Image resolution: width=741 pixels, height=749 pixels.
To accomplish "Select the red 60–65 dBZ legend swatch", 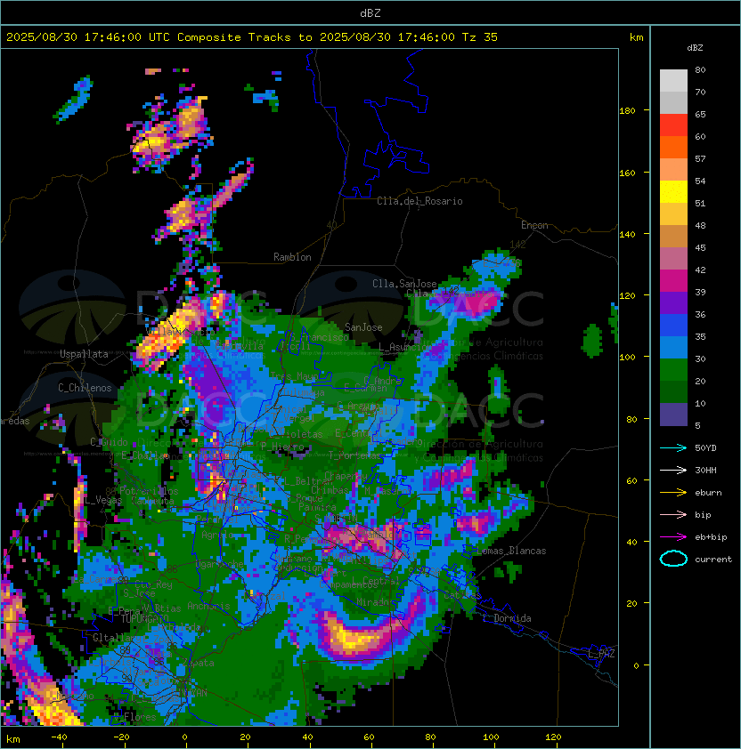I will coord(673,125).
